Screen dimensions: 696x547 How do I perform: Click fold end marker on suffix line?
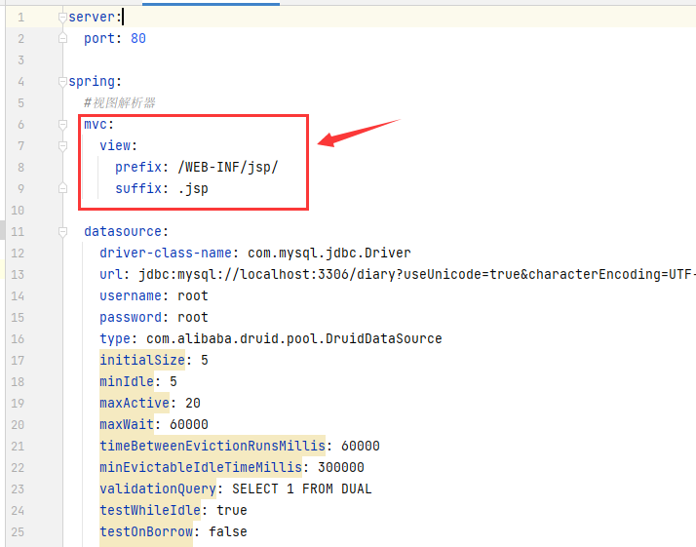(x=62, y=189)
